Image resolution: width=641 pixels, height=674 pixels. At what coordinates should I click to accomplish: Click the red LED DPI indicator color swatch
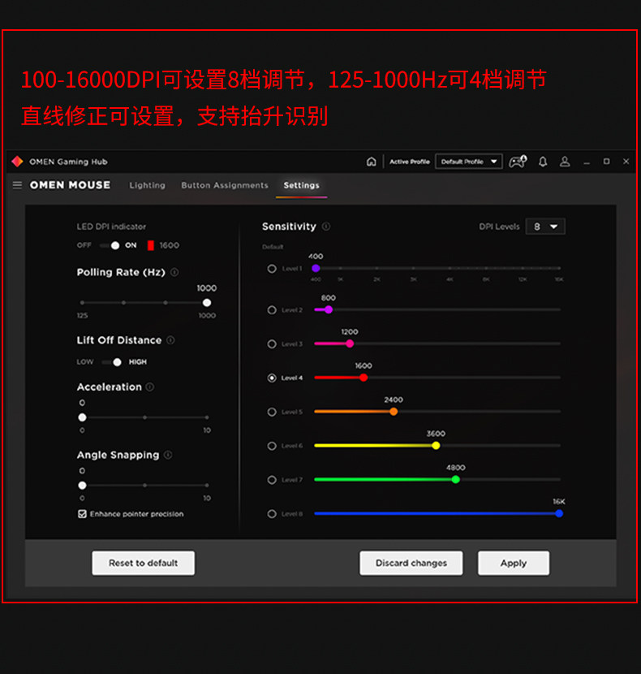pos(151,245)
